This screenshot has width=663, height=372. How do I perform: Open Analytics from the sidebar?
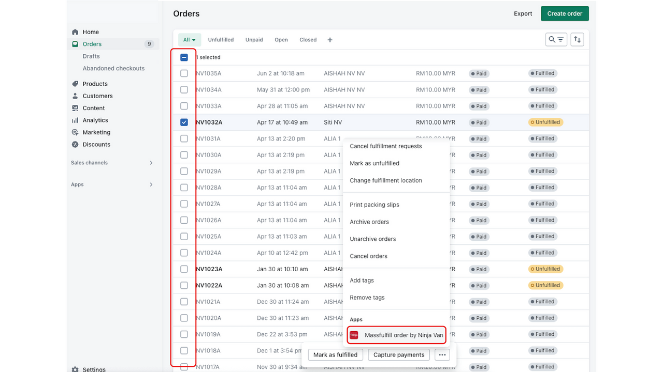[x=94, y=120]
